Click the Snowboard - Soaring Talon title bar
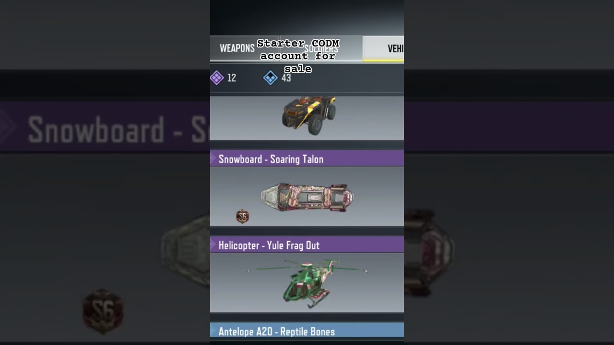 307,159
